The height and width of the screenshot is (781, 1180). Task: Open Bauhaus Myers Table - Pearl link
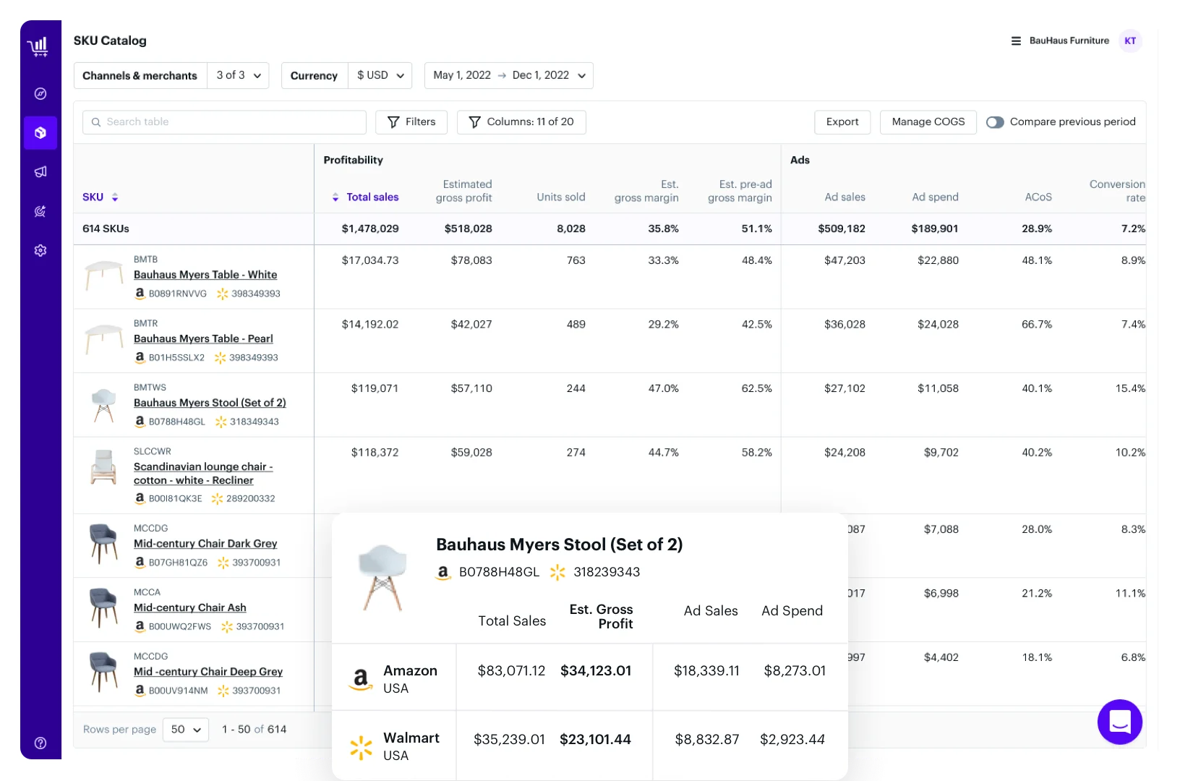tap(203, 338)
